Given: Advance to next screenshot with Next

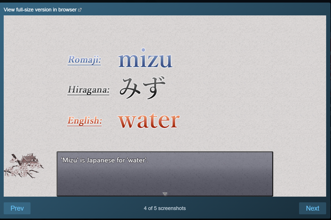Looking at the screenshot, I should tap(312, 208).
